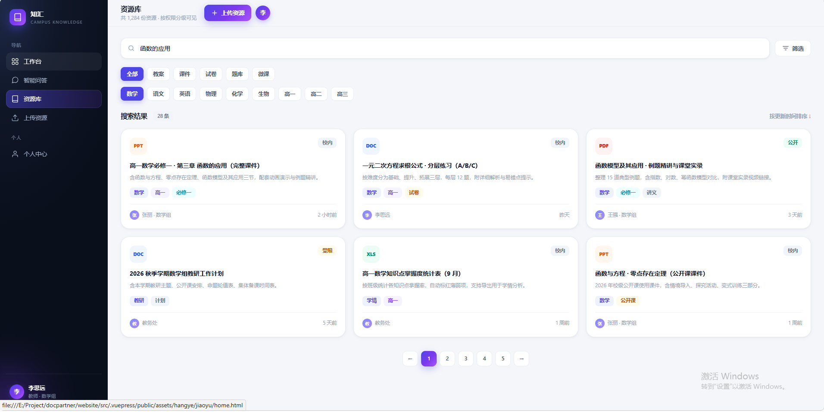824x412 pixels.
Task: Toggle the 课件 filter chip
Action: tap(184, 74)
